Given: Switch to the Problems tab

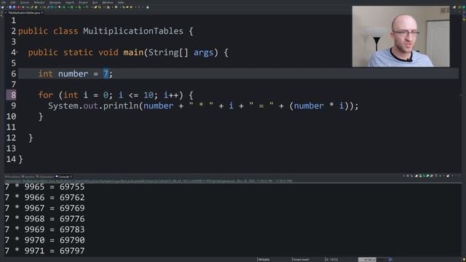Looking at the screenshot, I should (x=12, y=177).
